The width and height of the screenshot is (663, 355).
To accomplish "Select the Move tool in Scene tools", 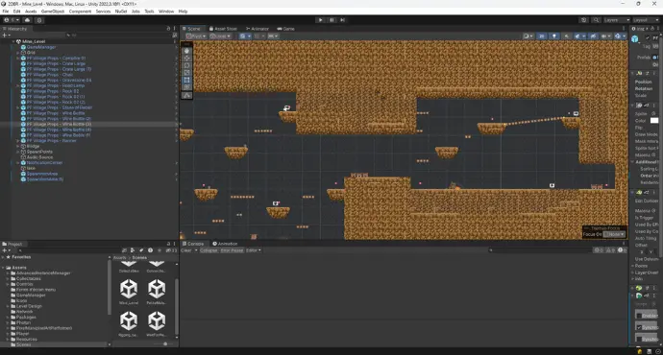I will tap(187, 58).
